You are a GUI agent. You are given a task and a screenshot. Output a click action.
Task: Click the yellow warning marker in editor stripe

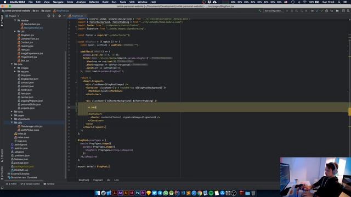[350, 112]
